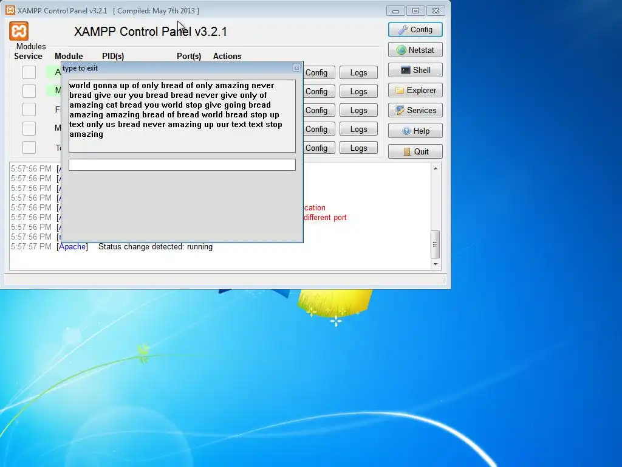Click the 'XAMPP Control Panel v3.2.1' heading
622x467 pixels.
point(151,32)
